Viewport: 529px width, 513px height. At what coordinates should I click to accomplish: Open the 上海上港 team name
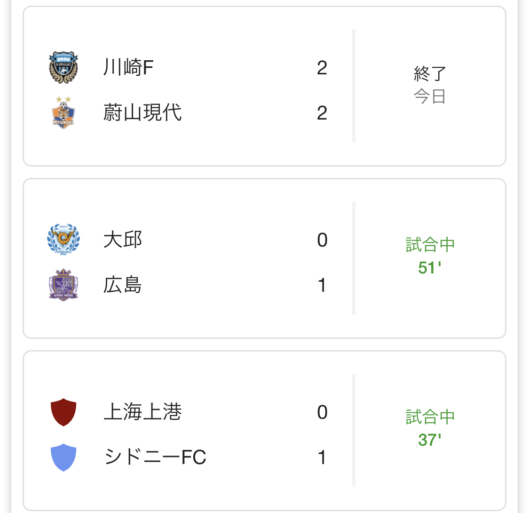coord(142,412)
